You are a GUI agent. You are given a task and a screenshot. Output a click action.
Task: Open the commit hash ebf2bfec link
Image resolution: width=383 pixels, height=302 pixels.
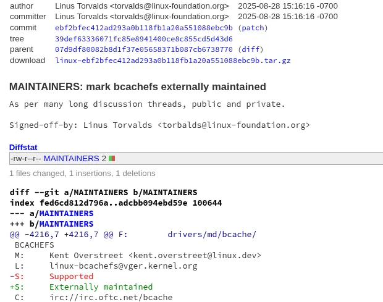[x=143, y=28]
